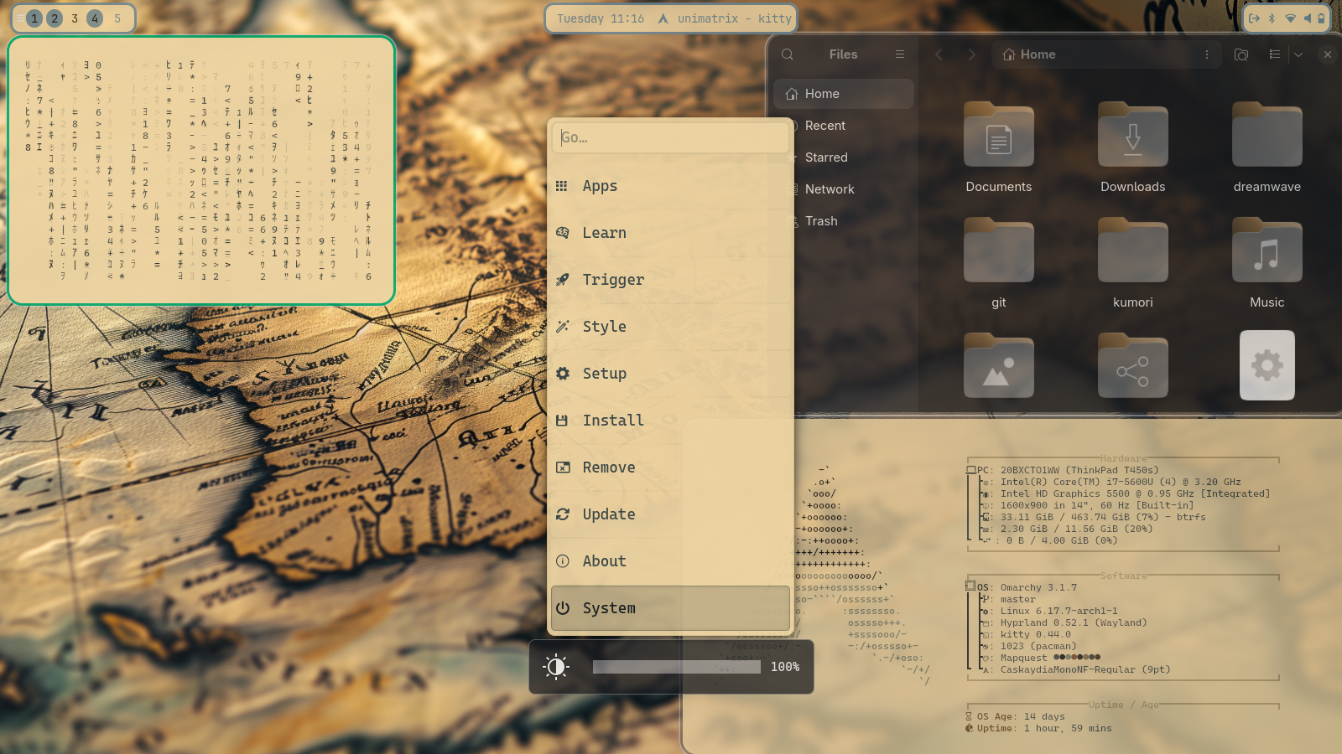The image size is (1342, 754).
Task: Expand the view options dropdown arrow
Action: click(x=1298, y=54)
